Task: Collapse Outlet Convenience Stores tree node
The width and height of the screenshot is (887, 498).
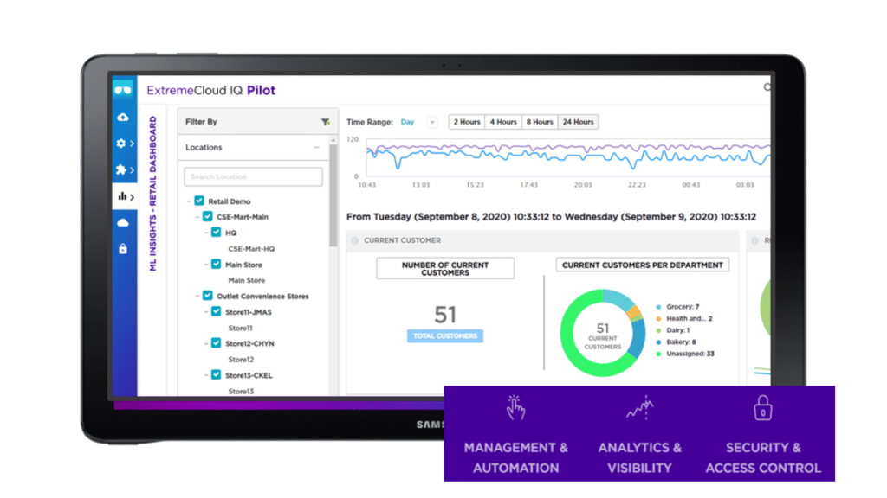Action: (197, 296)
